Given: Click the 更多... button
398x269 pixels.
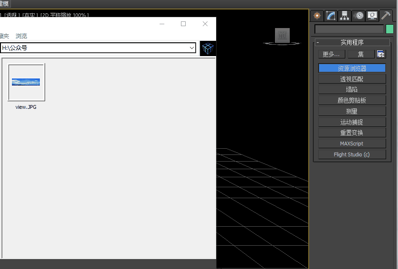Looking at the screenshot, I should point(332,54).
